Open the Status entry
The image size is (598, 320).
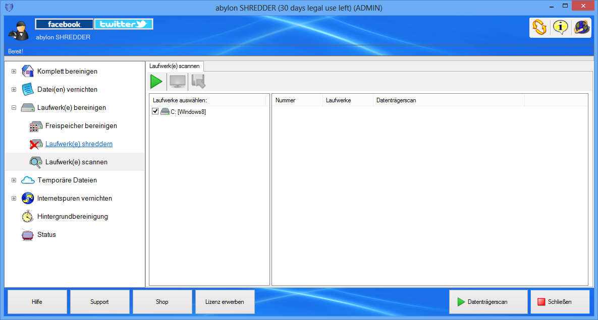click(x=46, y=235)
